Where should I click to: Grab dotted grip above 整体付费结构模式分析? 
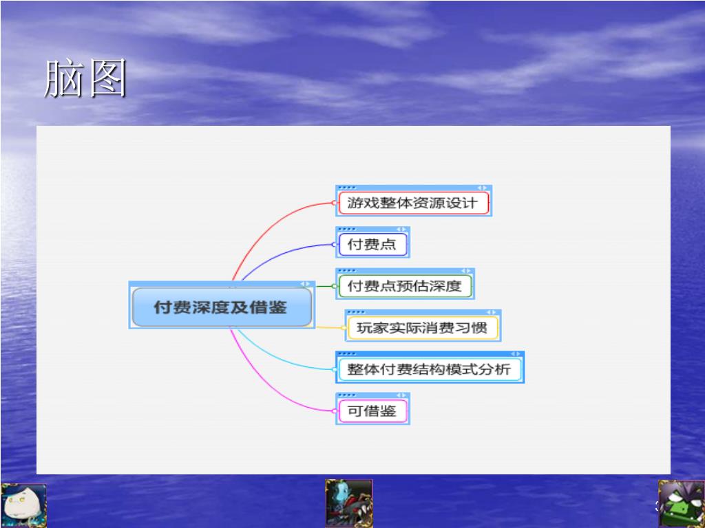tap(347, 354)
